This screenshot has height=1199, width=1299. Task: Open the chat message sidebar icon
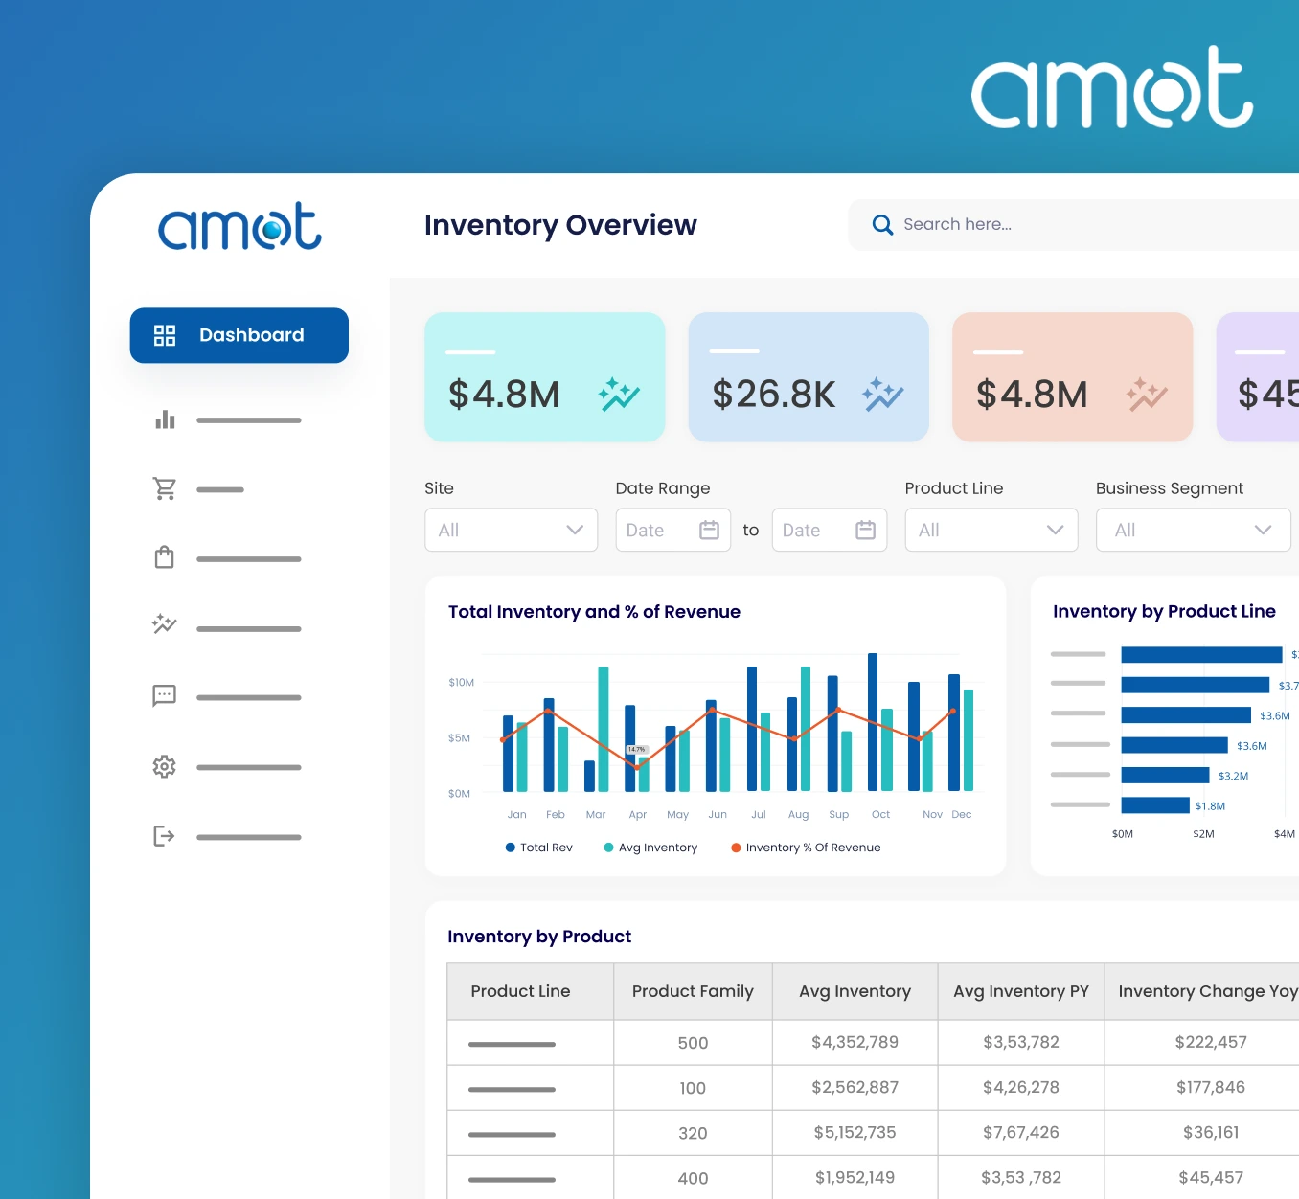click(165, 695)
